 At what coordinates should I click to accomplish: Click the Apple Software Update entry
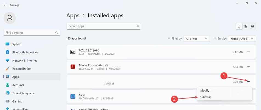pos(161,107)
